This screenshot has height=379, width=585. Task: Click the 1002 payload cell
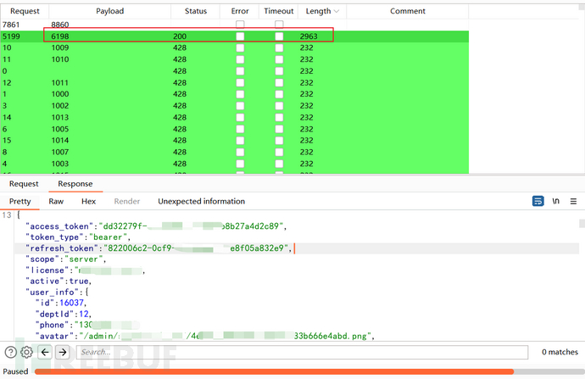point(60,106)
